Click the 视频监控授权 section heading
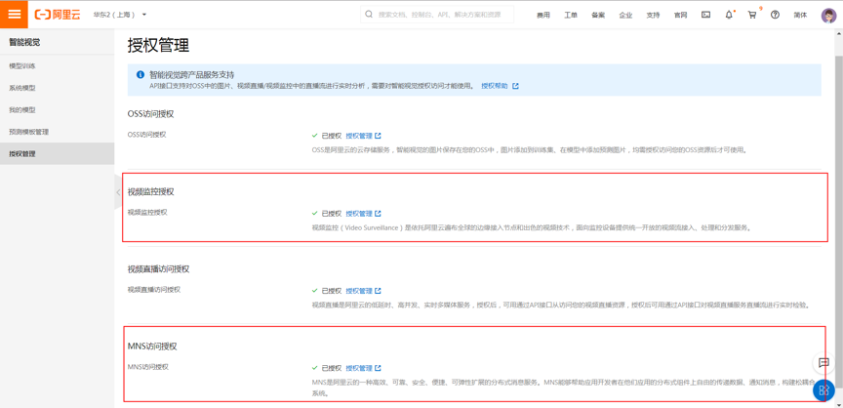The height and width of the screenshot is (408, 843). (151, 192)
